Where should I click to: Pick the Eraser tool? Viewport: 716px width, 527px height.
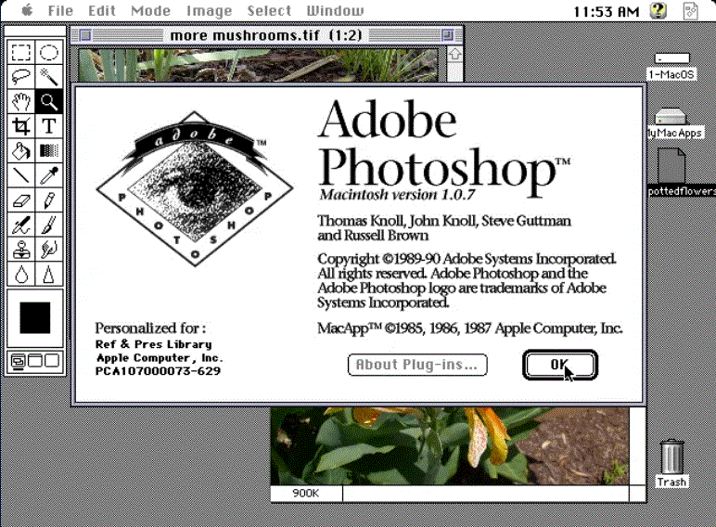pos(21,200)
